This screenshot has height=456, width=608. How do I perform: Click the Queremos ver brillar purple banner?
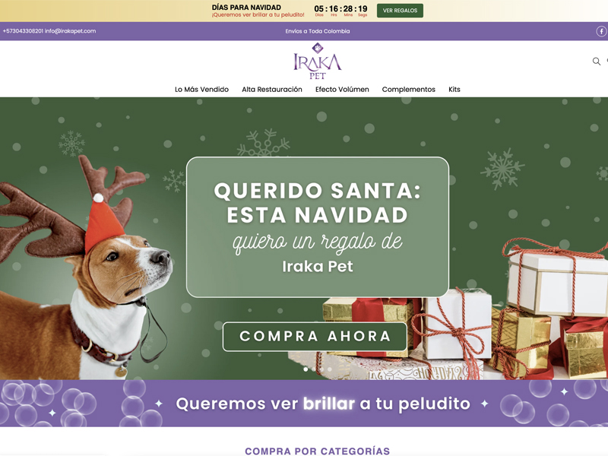pyautogui.click(x=304, y=404)
